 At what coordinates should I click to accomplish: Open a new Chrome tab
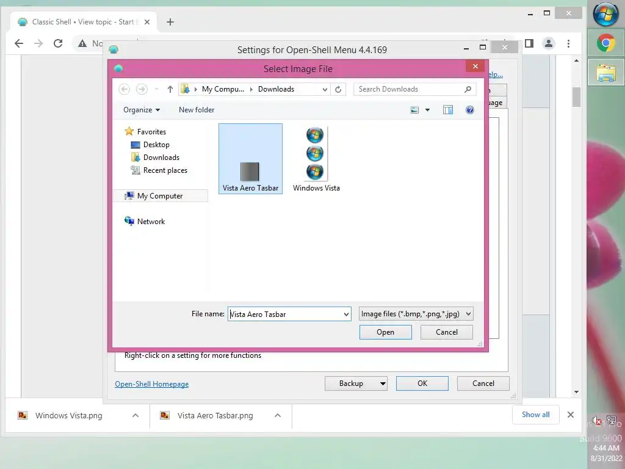coord(170,22)
